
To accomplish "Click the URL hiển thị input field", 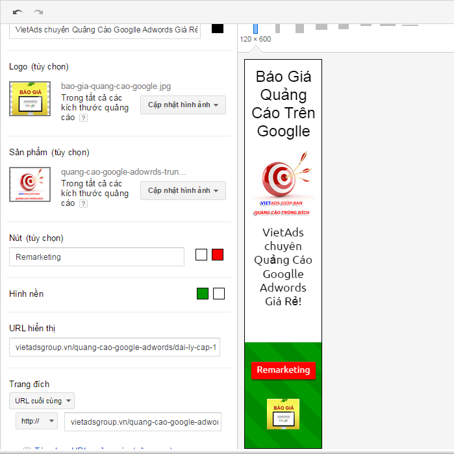I will [114, 347].
